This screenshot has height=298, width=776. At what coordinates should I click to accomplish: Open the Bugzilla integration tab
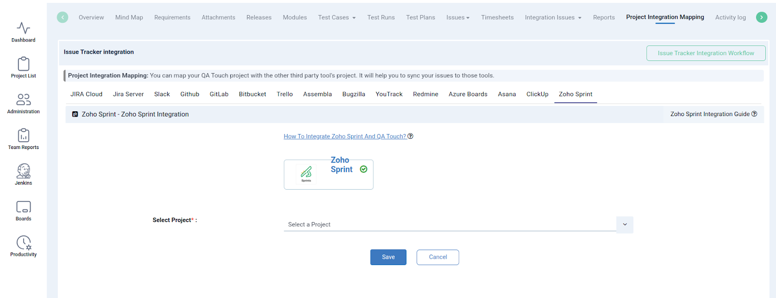(x=354, y=94)
